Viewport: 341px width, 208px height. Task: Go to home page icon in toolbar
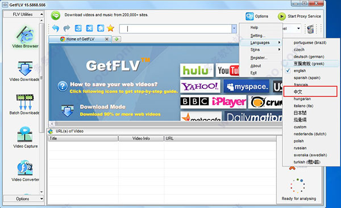tap(100, 28)
